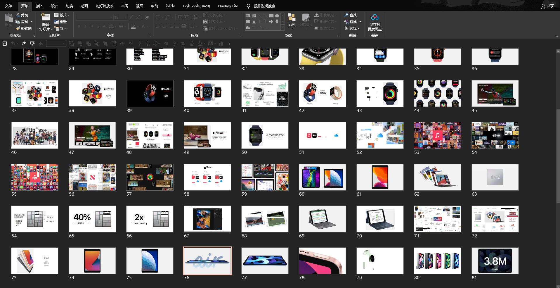Click the right arrow shape in shapes gallery
Screen dimensions: 560x288
271,22
